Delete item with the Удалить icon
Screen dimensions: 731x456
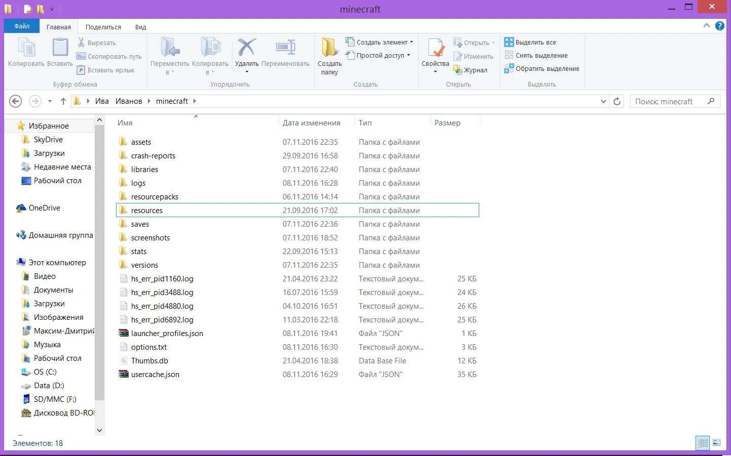tap(247, 48)
